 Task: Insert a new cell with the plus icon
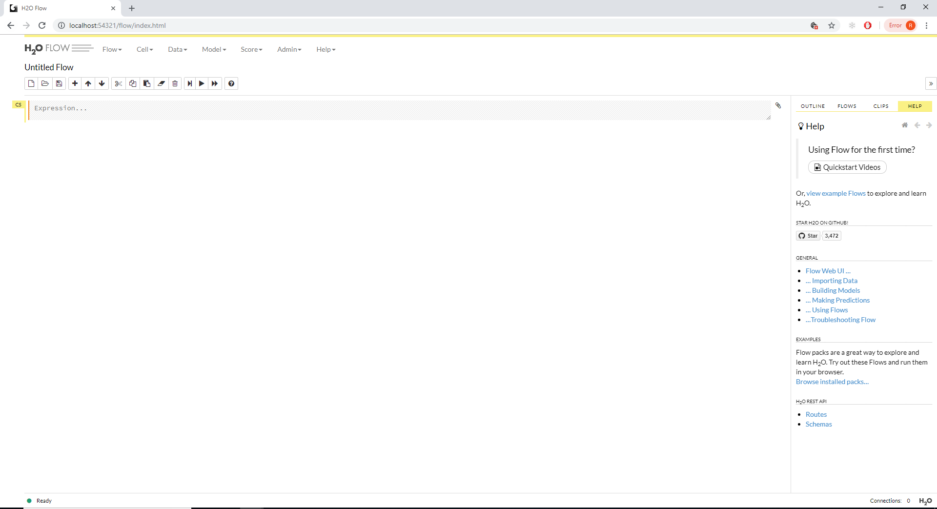coord(75,83)
